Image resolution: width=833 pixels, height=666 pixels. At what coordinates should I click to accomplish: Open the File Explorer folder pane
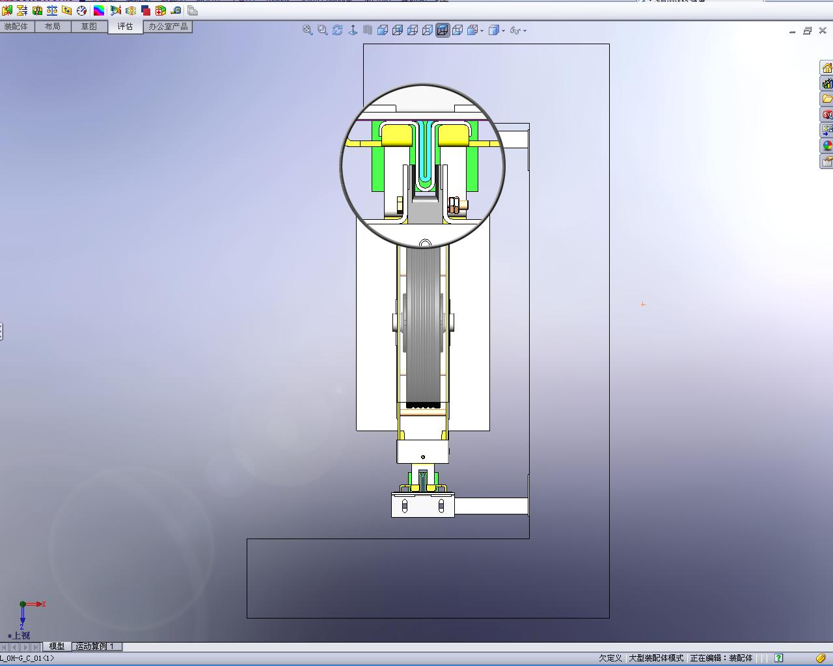826,100
